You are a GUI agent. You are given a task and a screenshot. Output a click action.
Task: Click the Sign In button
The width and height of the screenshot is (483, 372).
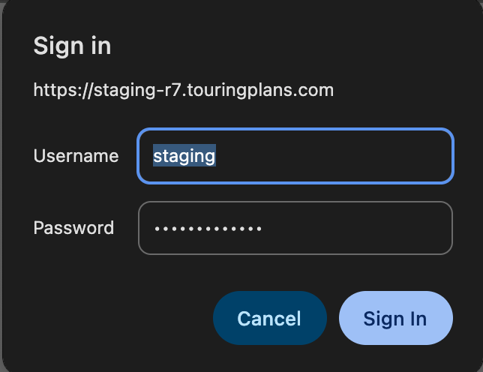click(395, 318)
